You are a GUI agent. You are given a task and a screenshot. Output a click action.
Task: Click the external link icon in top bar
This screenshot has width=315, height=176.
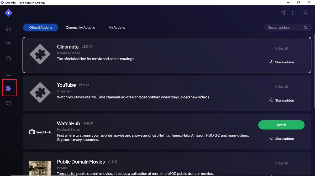click(283, 13)
